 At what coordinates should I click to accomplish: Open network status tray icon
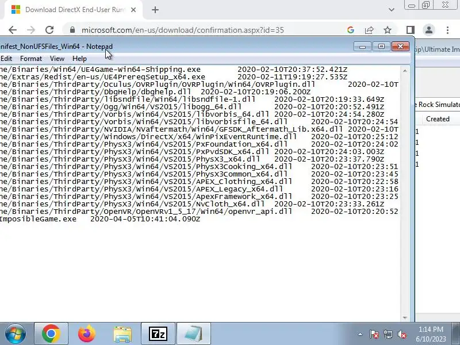(388, 334)
